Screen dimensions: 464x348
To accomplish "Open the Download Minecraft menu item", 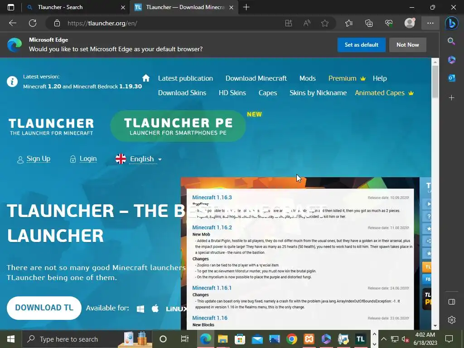I will click(256, 78).
